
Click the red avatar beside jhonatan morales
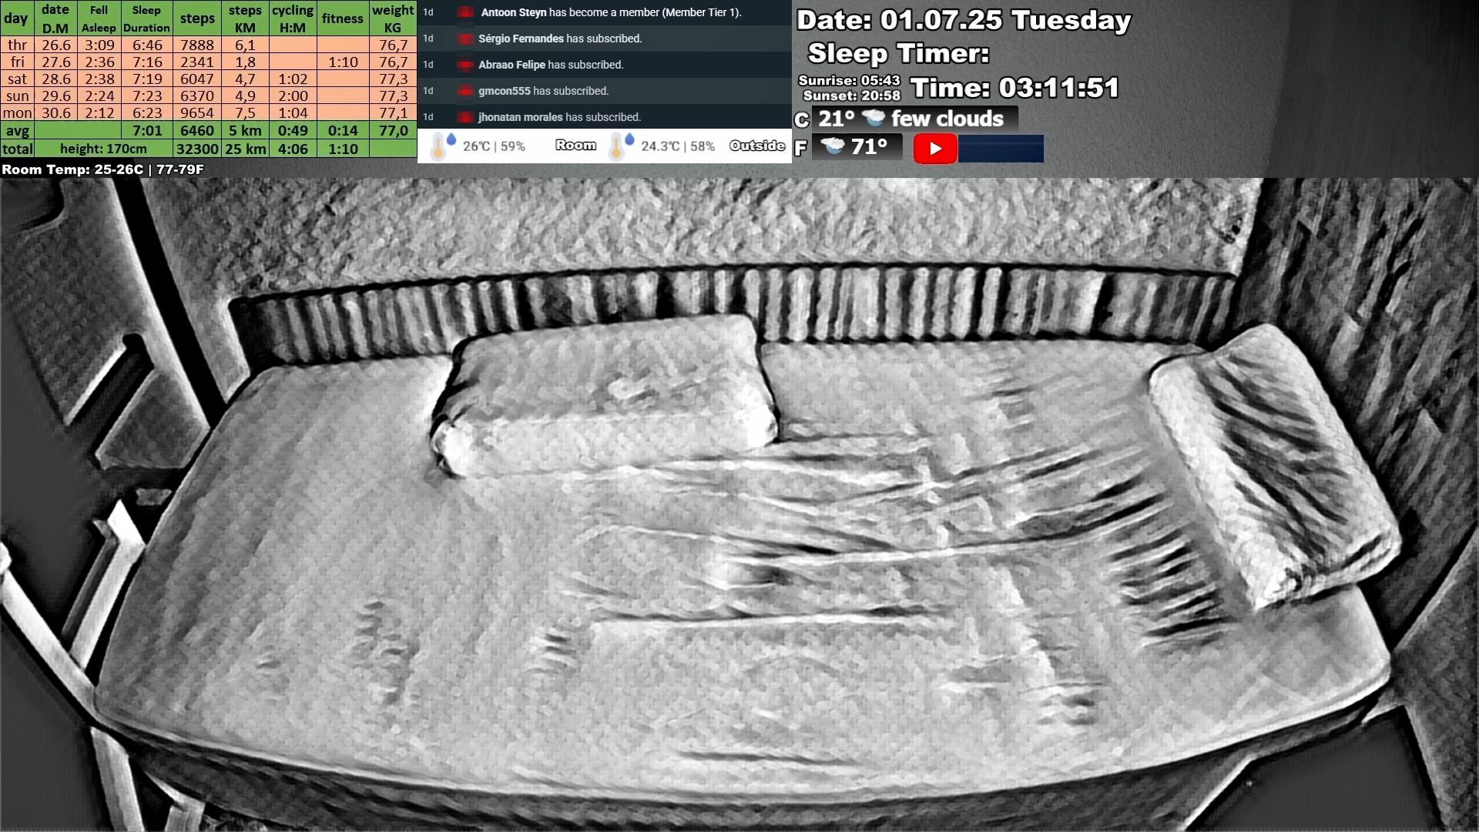[465, 117]
